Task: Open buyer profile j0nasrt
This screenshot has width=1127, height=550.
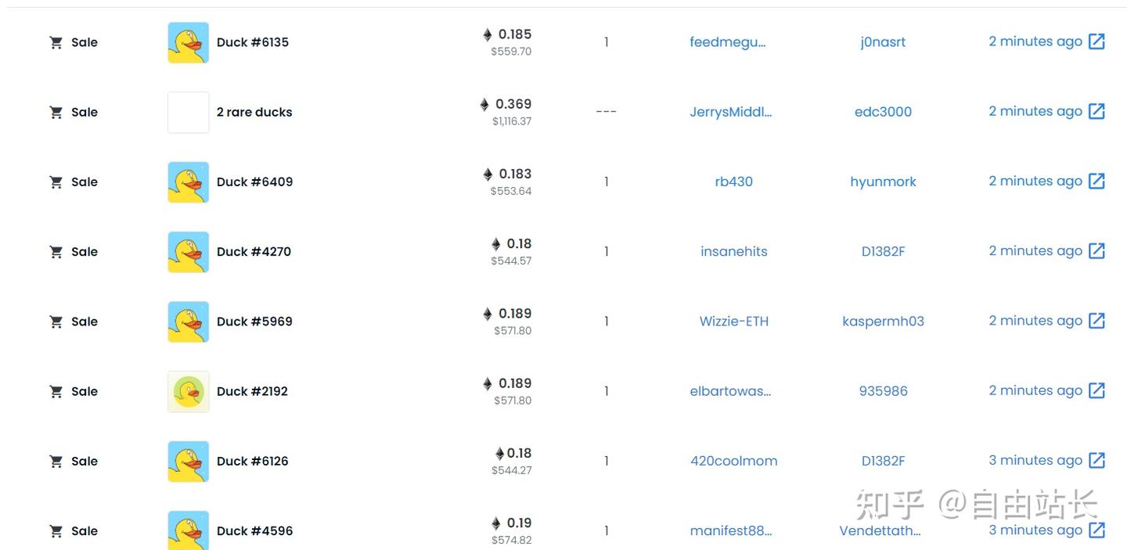Action: [x=883, y=42]
